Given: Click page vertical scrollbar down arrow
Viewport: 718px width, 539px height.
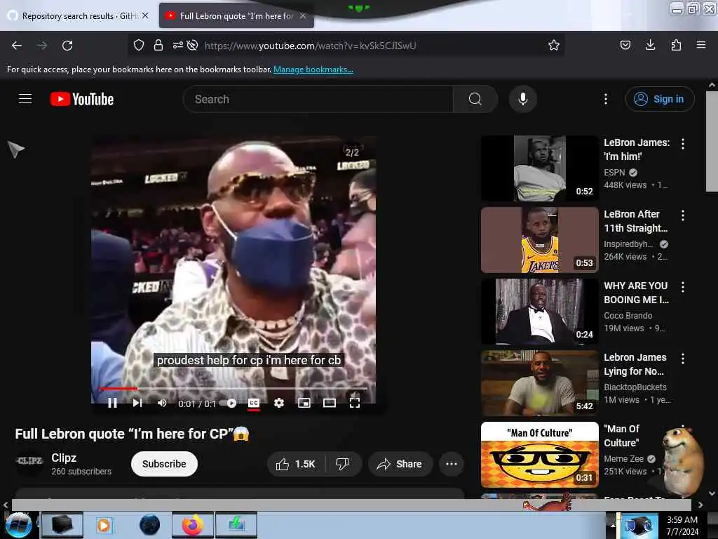Looking at the screenshot, I should click(712, 493).
